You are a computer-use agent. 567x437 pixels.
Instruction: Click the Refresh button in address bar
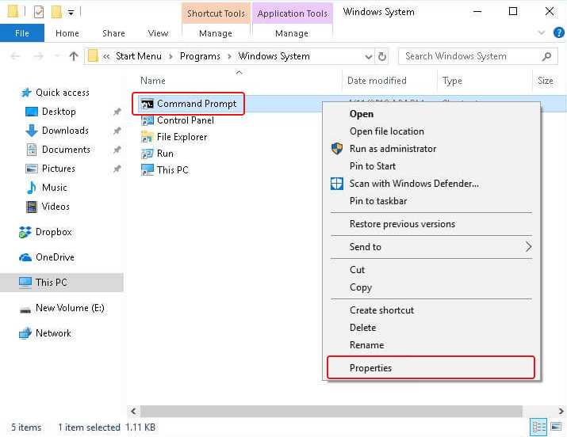click(x=382, y=56)
